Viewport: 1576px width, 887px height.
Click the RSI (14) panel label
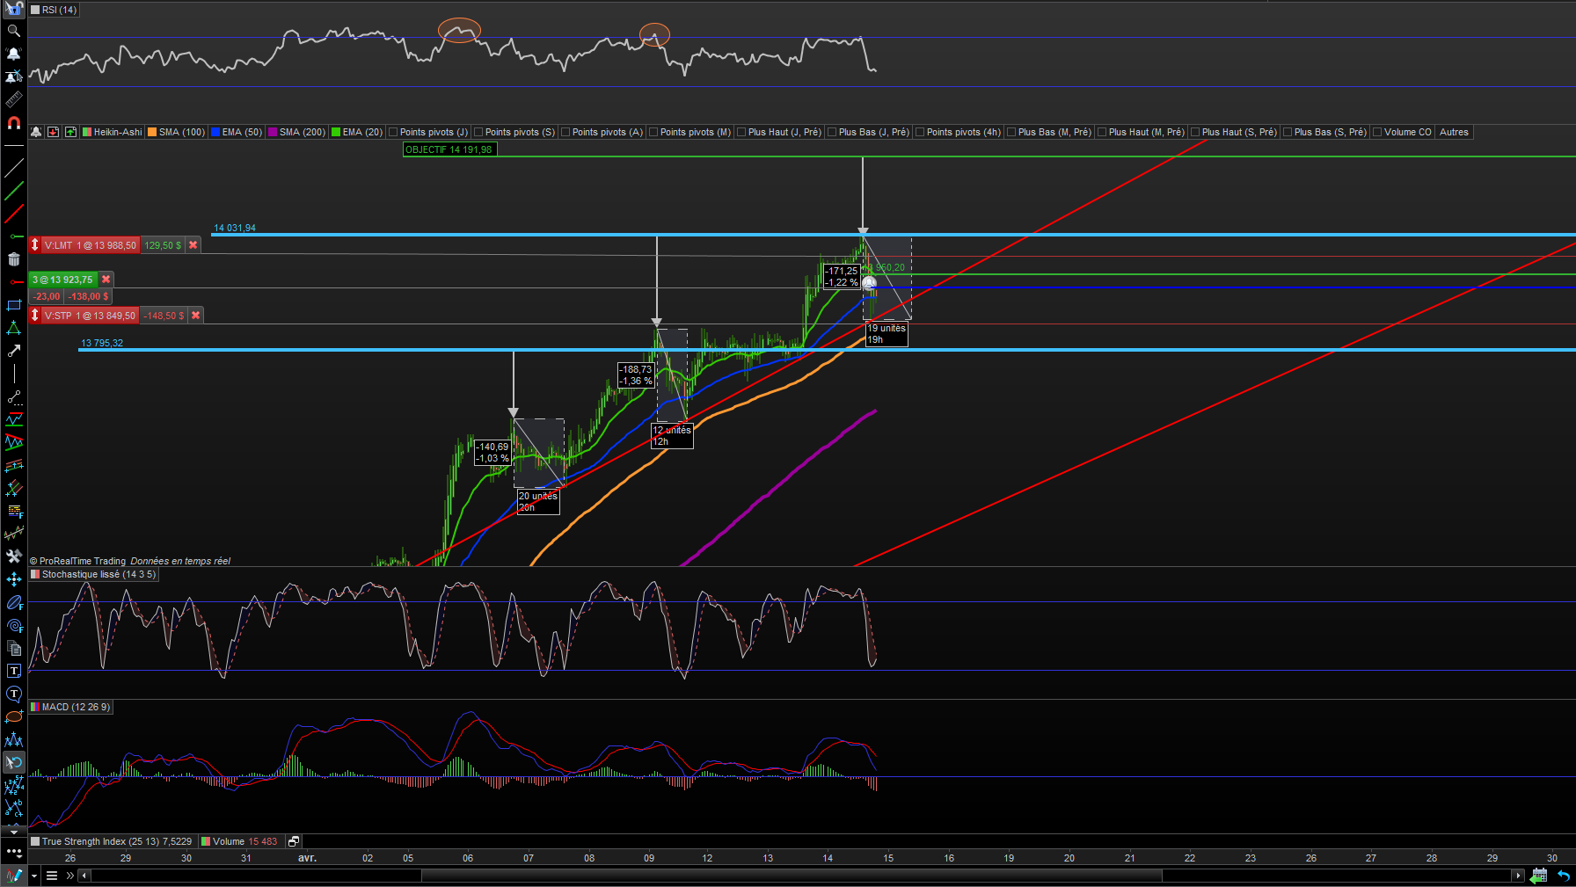pos(54,10)
